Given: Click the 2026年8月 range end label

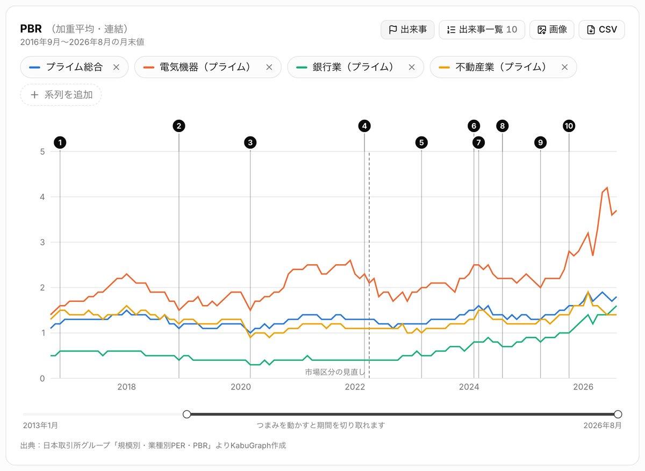Looking at the screenshot, I should 603,425.
